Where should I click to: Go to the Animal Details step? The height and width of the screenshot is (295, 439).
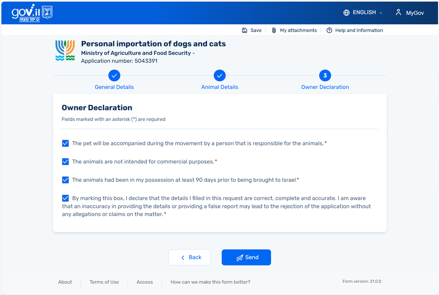click(x=219, y=87)
